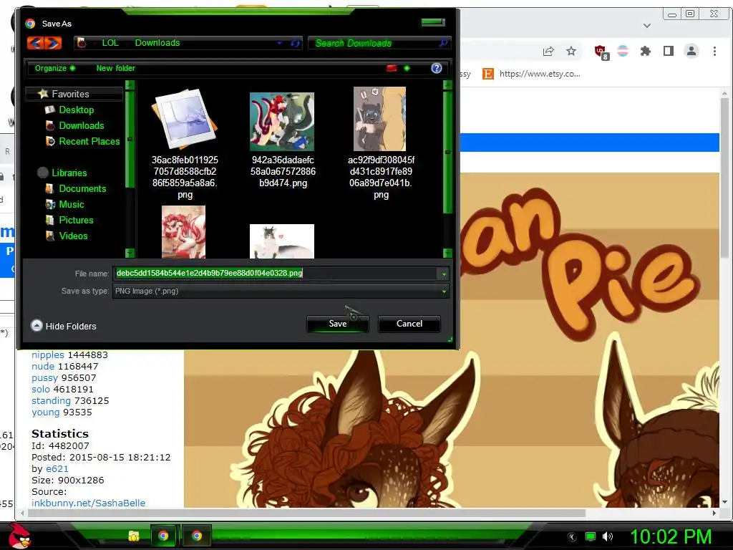The image size is (733, 550).
Task: Open the Organize dropdown menu
Action: point(54,68)
